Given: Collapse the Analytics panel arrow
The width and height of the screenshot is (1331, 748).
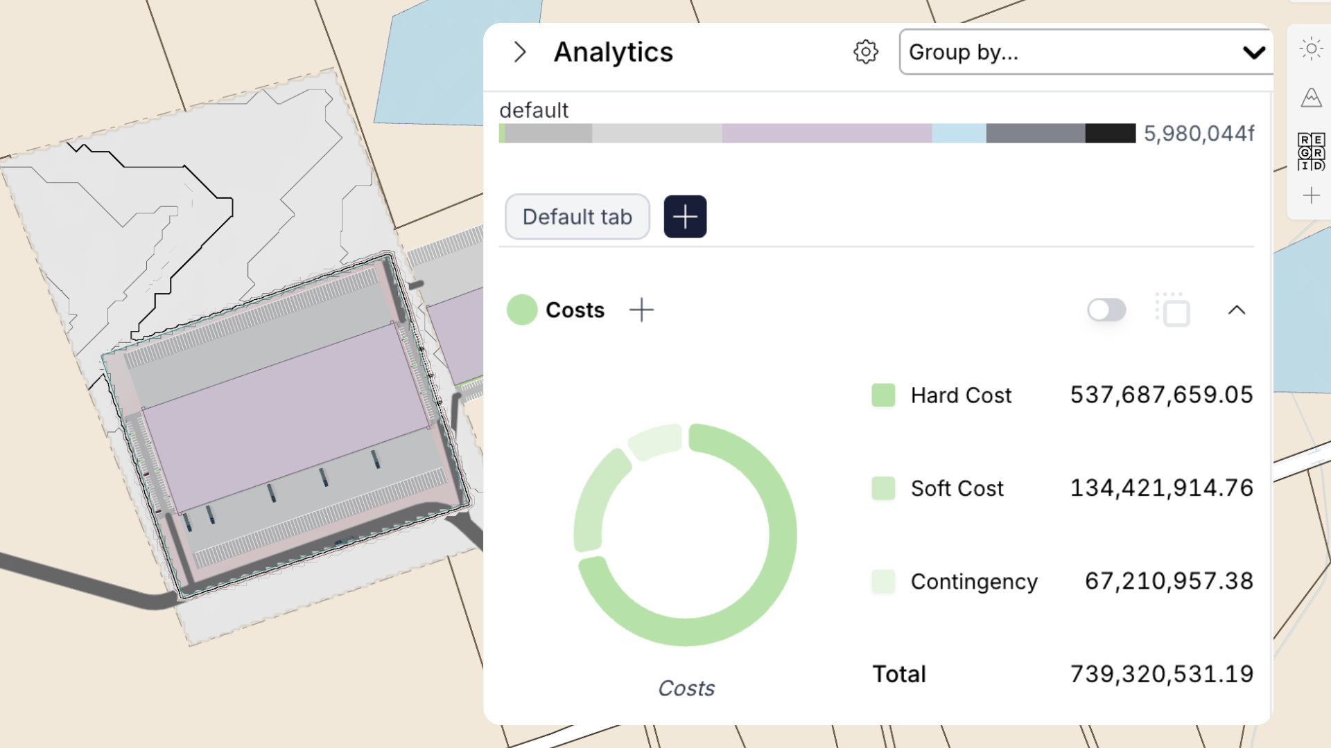Looking at the screenshot, I should [x=520, y=52].
